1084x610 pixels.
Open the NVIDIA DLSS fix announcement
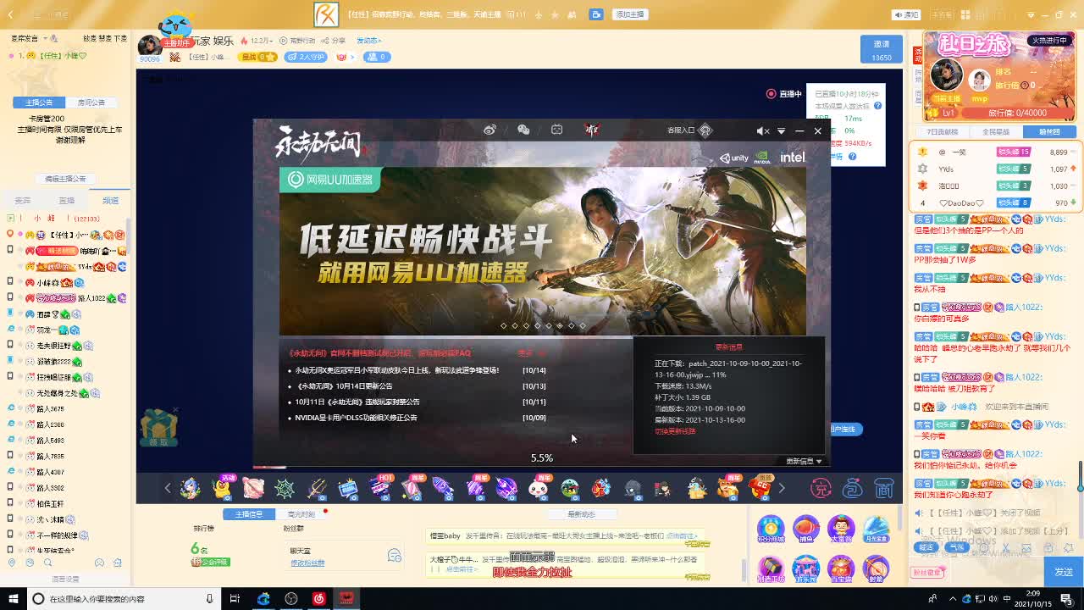[356, 418]
